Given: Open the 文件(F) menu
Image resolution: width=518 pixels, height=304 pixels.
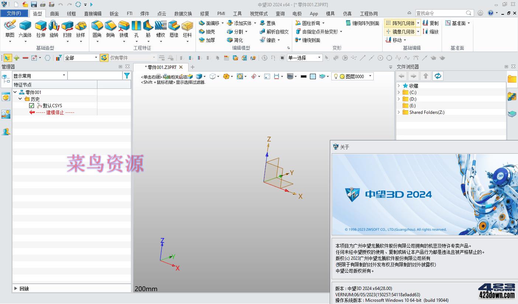Looking at the screenshot, I should tap(14, 13).
